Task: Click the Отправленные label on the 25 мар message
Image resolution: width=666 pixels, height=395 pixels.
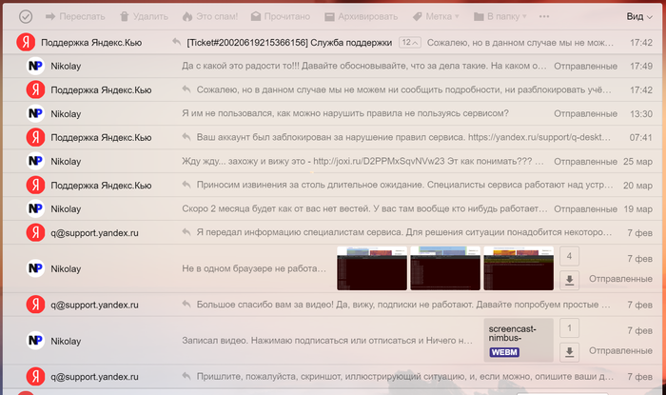Action: tap(585, 162)
